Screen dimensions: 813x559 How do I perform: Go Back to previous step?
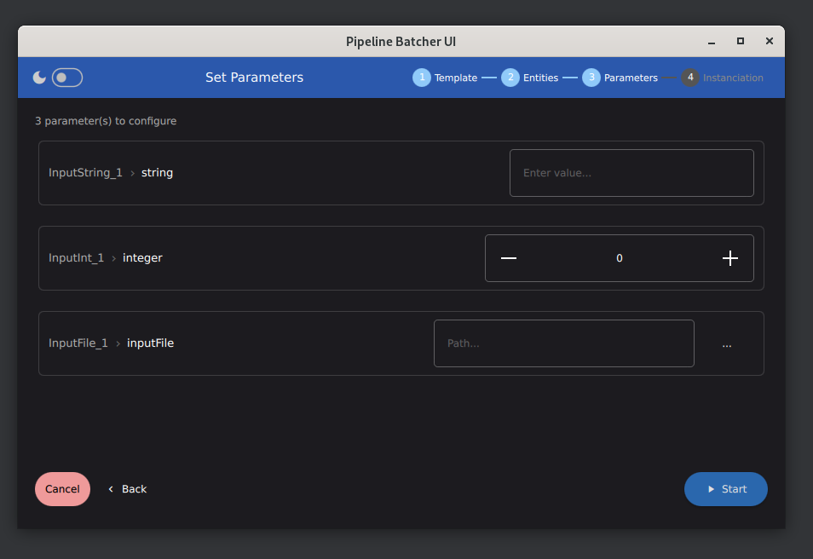(128, 489)
